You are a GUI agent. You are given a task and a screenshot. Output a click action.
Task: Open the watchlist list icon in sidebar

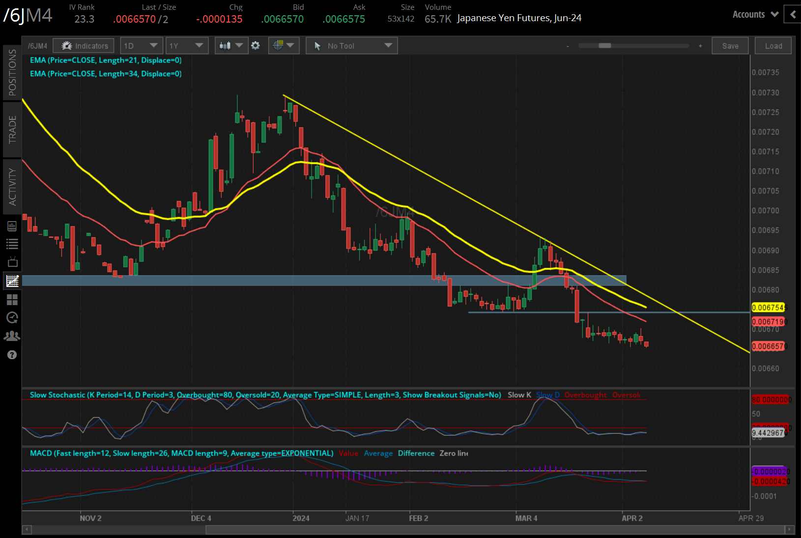12,244
